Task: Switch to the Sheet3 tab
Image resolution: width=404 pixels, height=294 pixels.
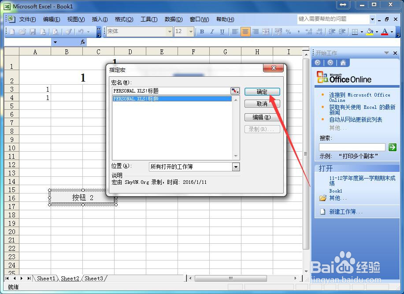Action: point(94,279)
